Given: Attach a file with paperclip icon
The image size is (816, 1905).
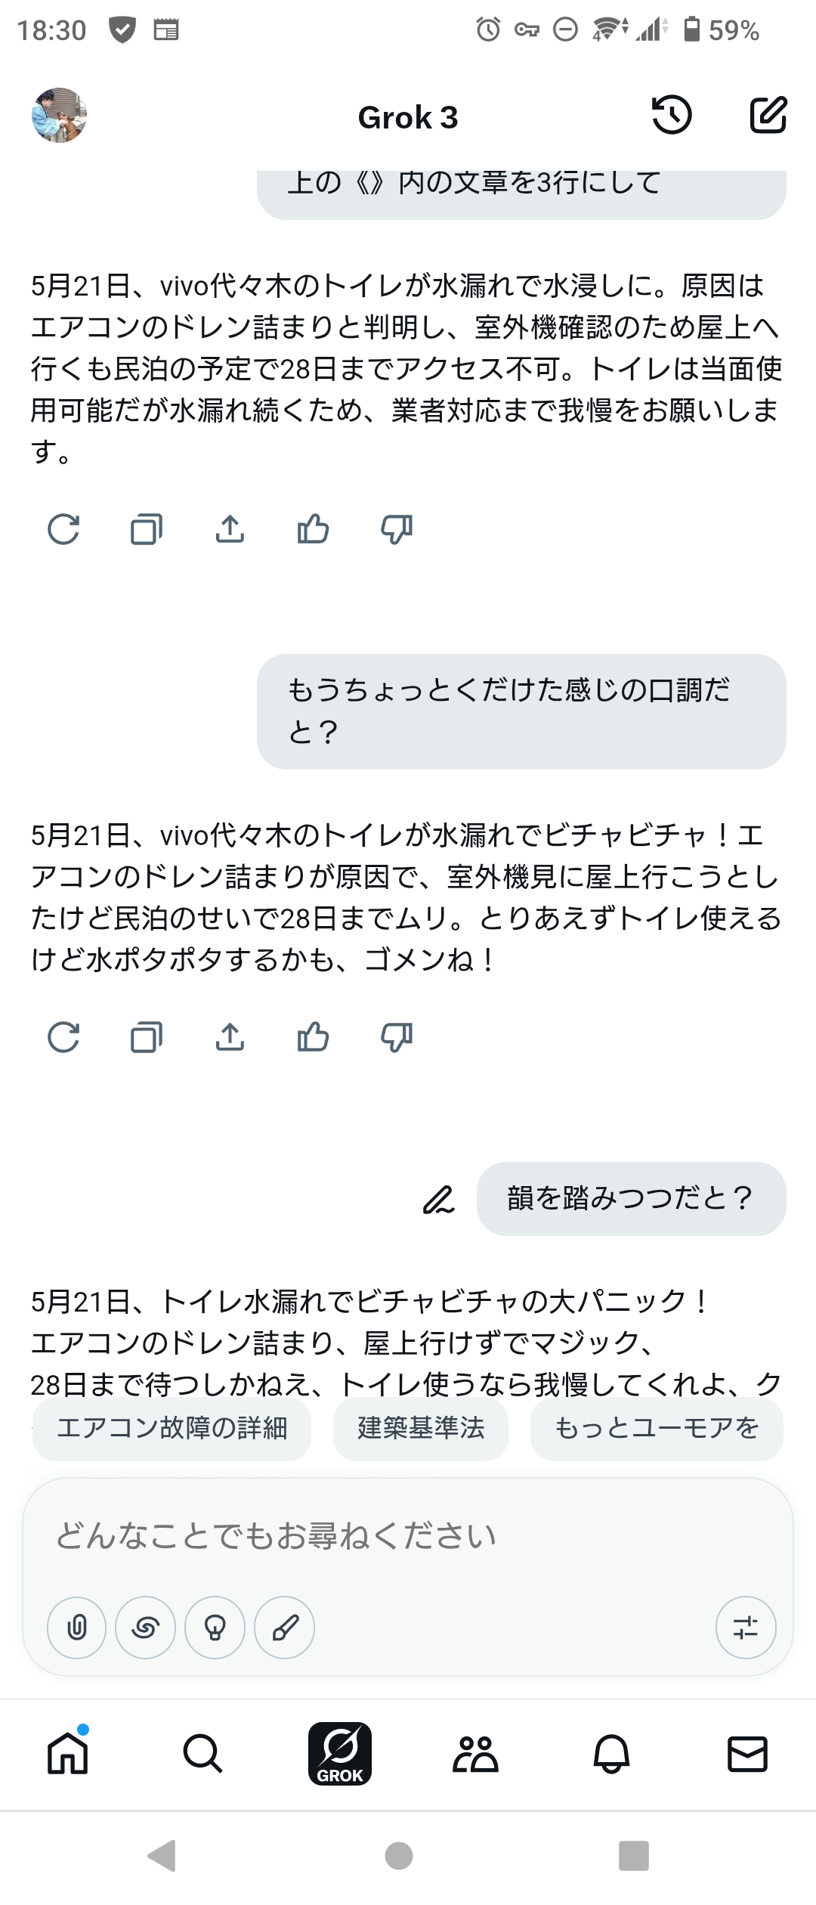Looking at the screenshot, I should pyautogui.click(x=77, y=1628).
